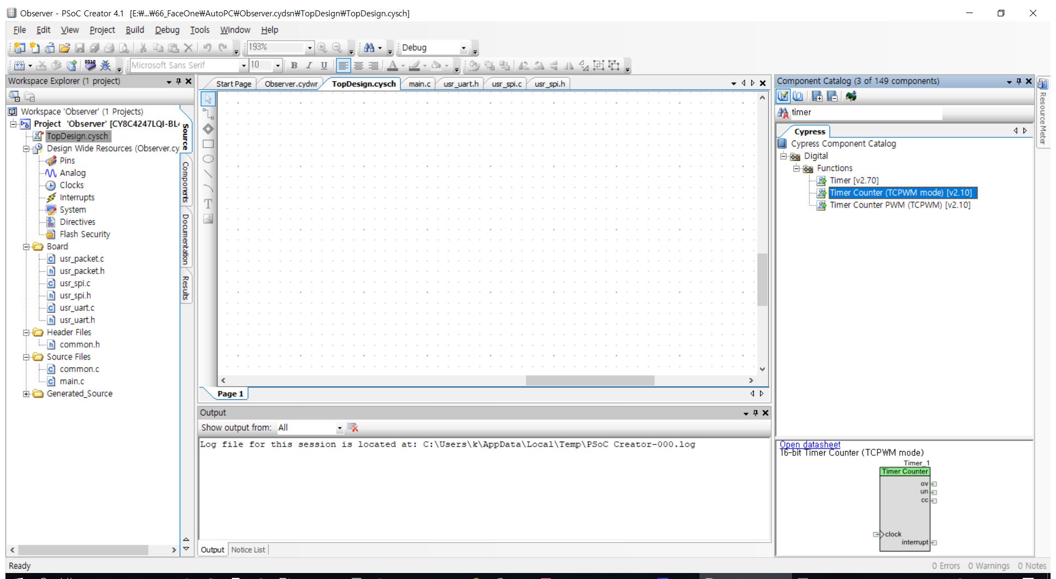Click the Cut scissors icon
The height and width of the screenshot is (579, 1056).
143,48
